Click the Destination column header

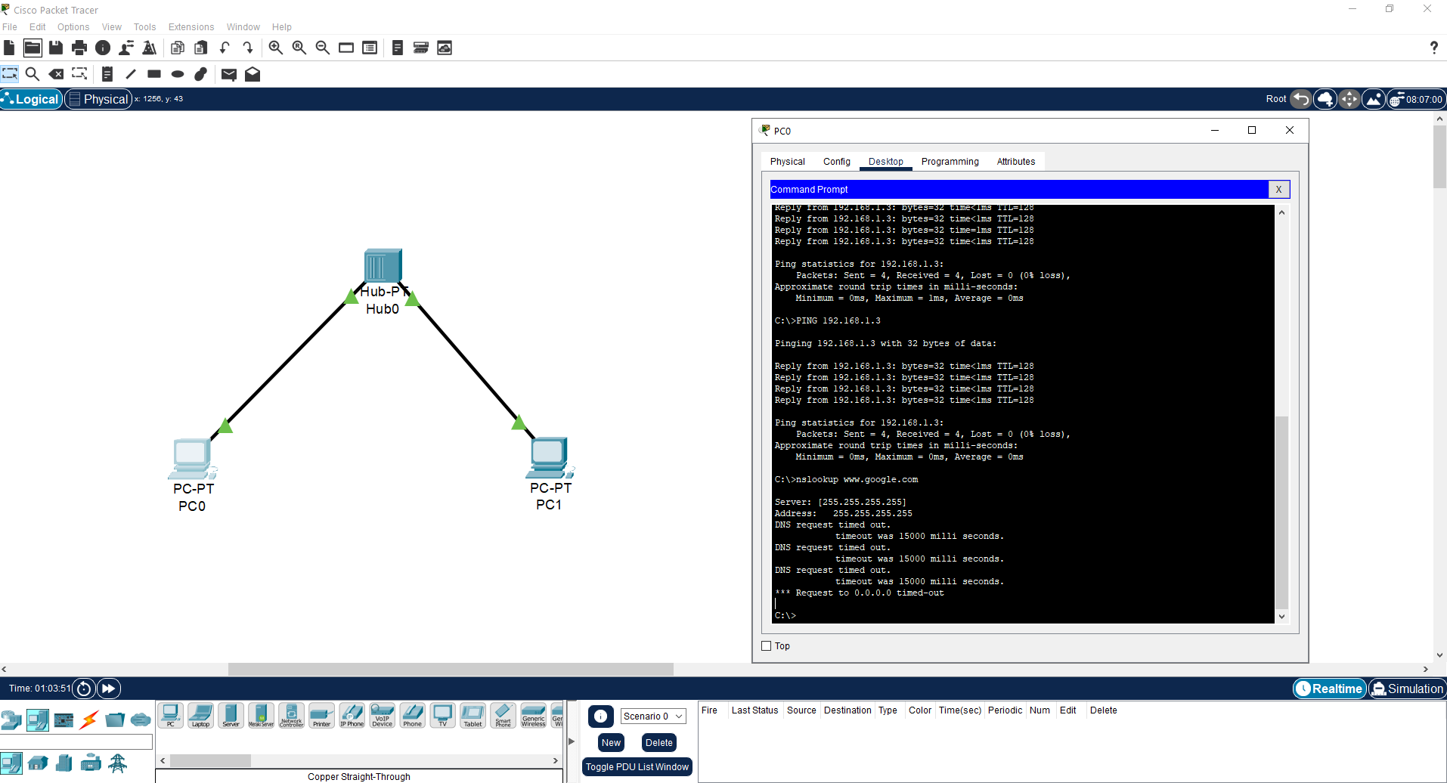847,710
